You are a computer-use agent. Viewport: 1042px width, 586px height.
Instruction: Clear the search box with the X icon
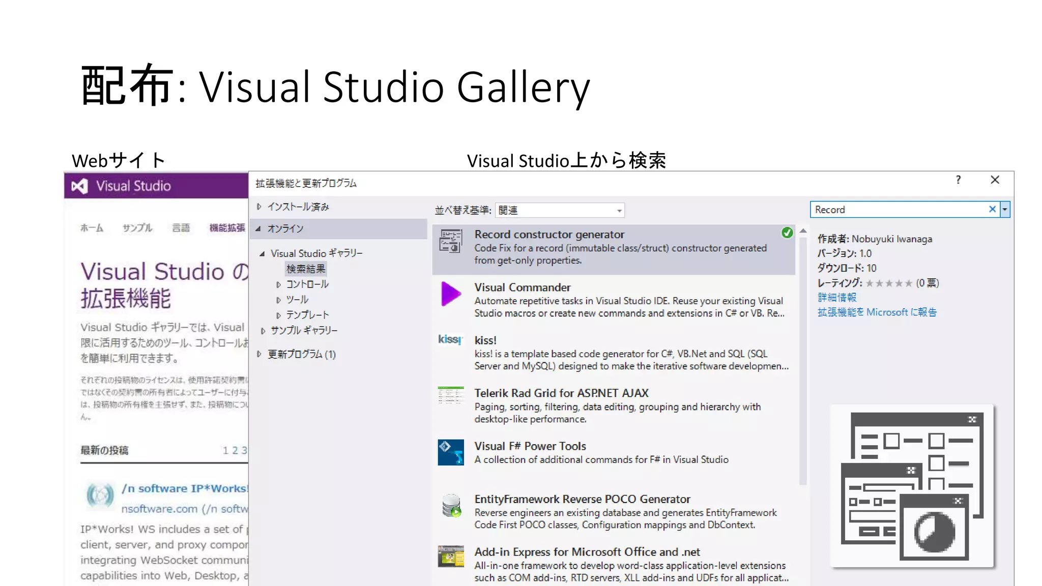(x=992, y=209)
